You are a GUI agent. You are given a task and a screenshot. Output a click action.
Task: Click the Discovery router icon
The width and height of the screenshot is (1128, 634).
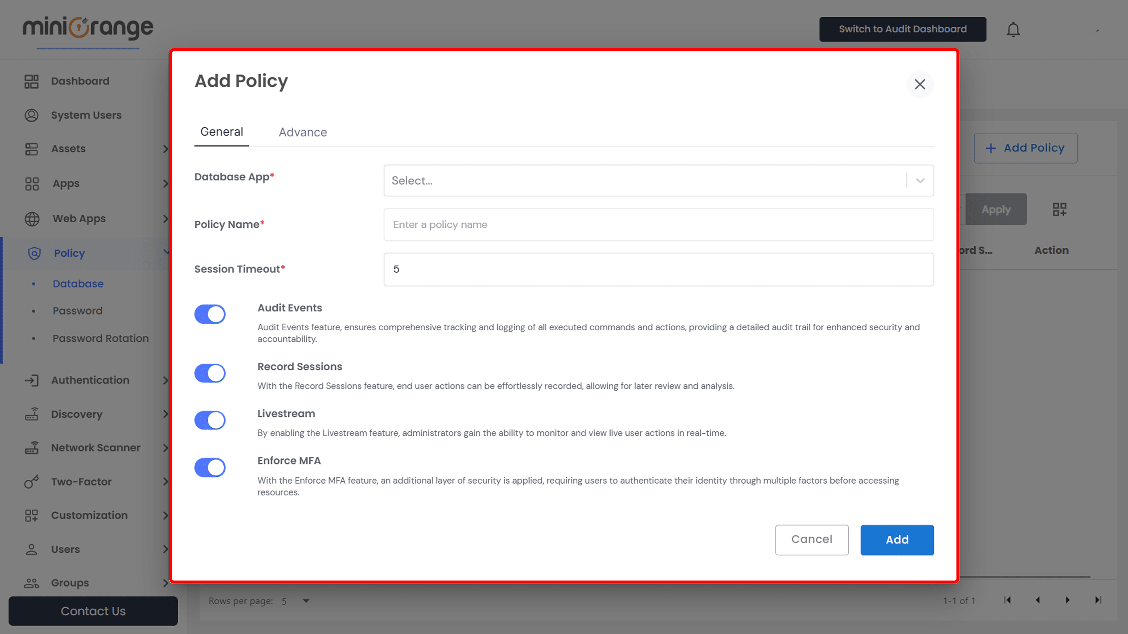(31, 414)
